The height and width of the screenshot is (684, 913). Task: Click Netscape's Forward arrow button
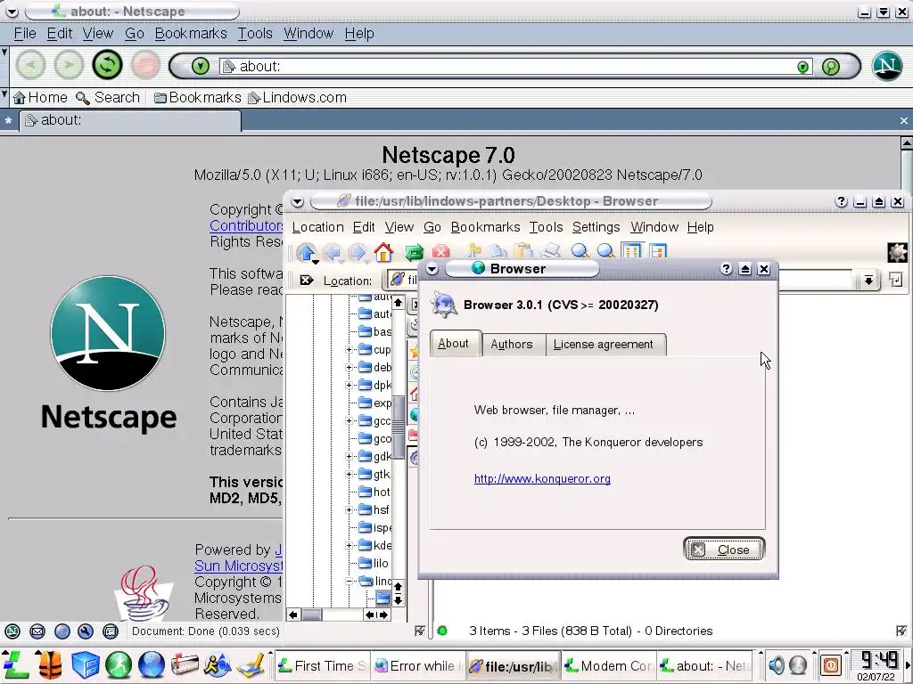[69, 64]
